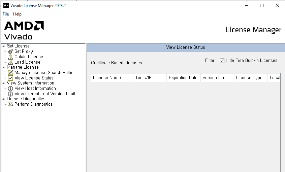Sort by Expiration Date column header

tap(184, 78)
